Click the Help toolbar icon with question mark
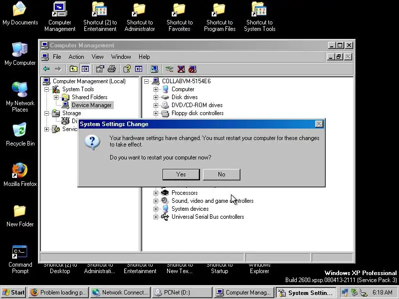The image size is (399, 299). (x=127, y=69)
